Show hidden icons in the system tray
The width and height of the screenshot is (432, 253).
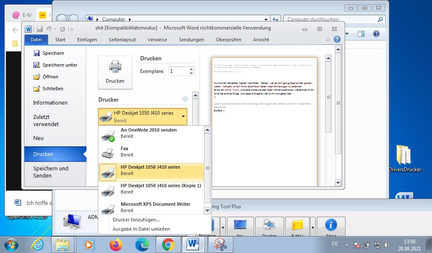coord(347,245)
